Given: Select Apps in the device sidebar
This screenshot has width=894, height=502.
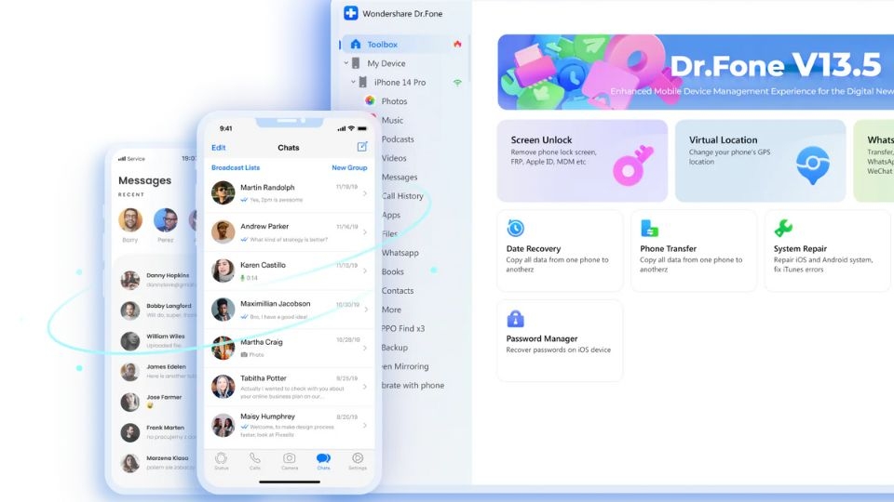Looking at the screenshot, I should (391, 215).
